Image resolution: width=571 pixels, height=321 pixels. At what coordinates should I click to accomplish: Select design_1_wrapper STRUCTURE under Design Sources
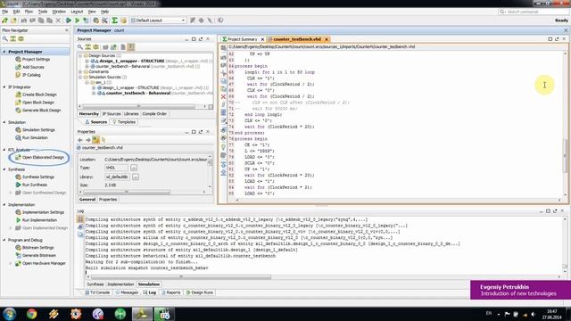point(132,62)
